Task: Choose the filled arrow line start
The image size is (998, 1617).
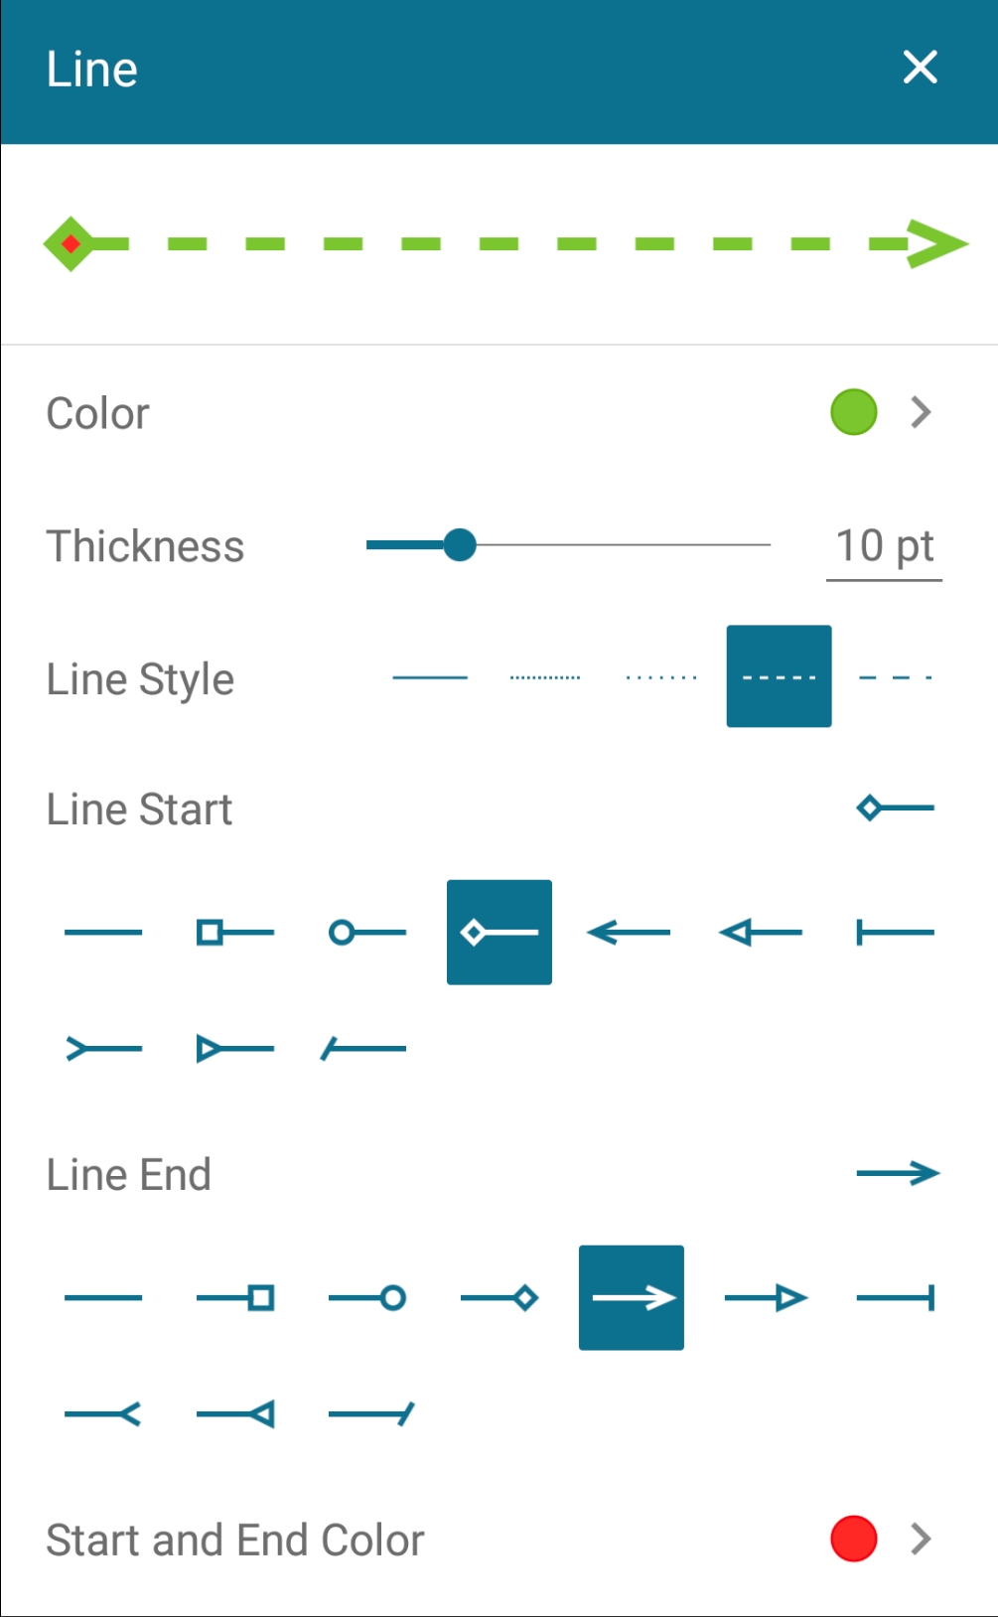Action: point(629,932)
